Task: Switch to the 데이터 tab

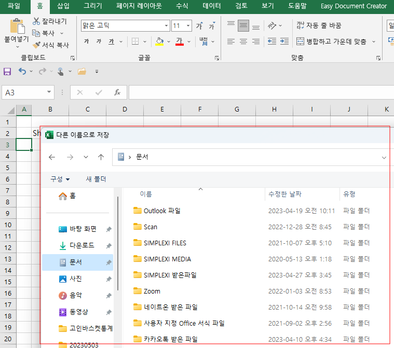Action: [x=212, y=6]
